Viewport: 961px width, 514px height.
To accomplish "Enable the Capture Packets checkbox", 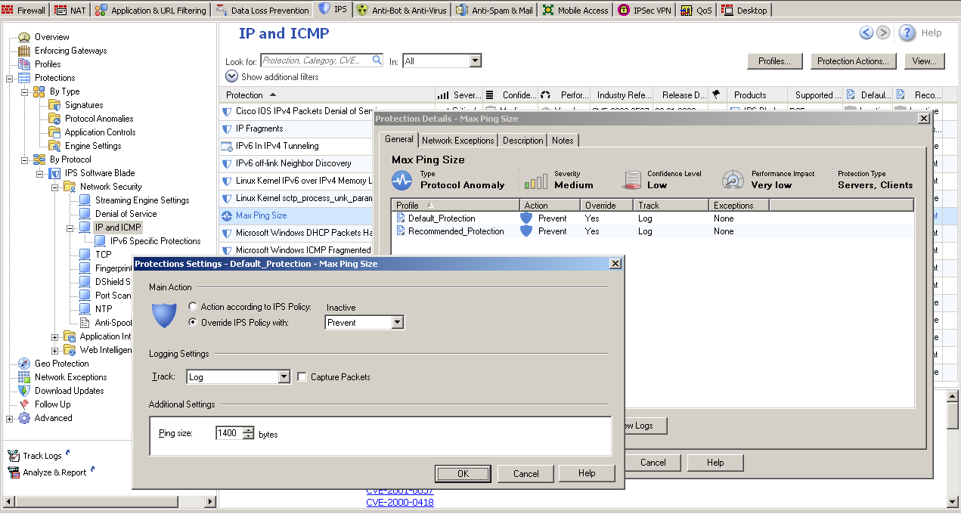I will [x=302, y=377].
